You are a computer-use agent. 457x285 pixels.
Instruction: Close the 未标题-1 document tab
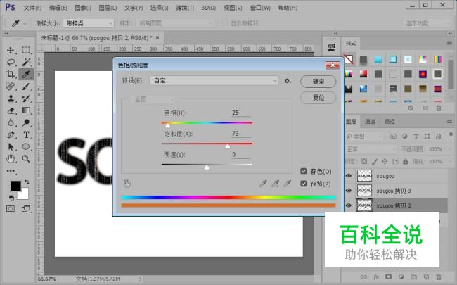pos(157,37)
